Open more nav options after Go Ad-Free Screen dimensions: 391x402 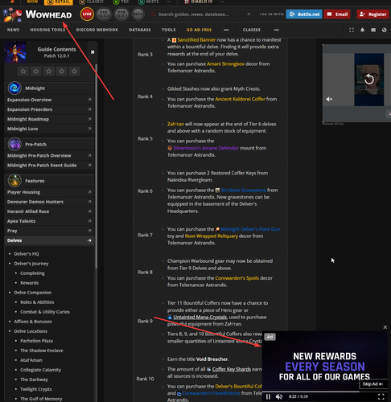click(226, 30)
